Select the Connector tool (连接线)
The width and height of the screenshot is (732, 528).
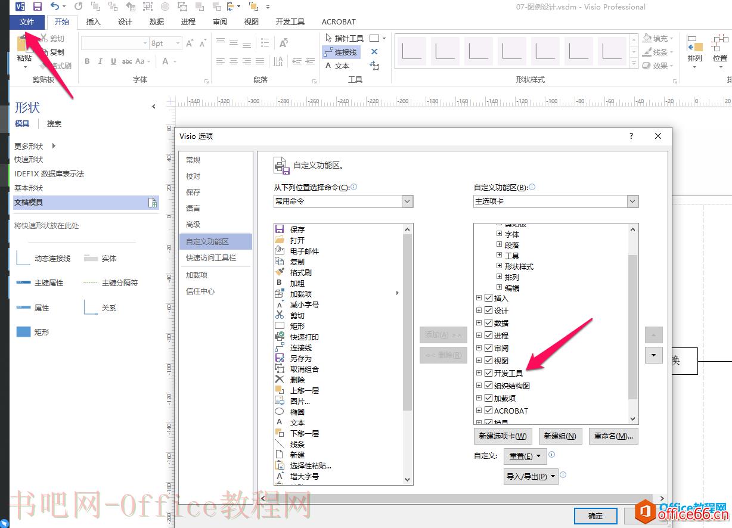point(340,52)
